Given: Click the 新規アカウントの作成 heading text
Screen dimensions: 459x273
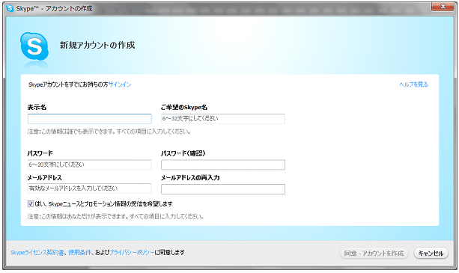Looking at the screenshot, I should (97, 45).
